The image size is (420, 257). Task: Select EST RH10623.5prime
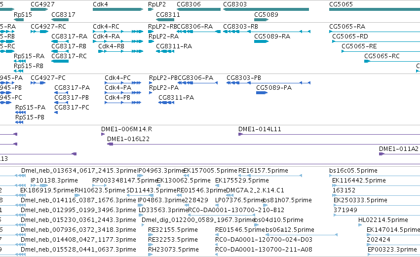[x=100, y=190]
